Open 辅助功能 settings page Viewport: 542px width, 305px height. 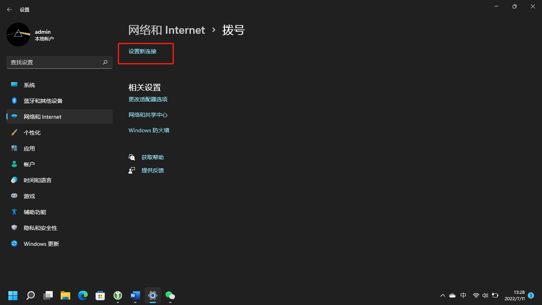pyautogui.click(x=35, y=212)
